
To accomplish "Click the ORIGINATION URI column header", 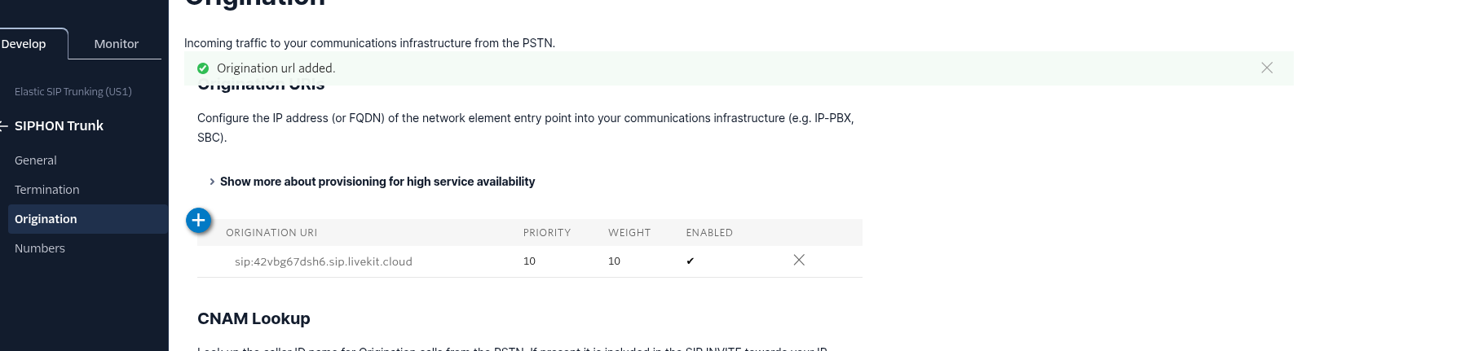I will click(271, 233).
